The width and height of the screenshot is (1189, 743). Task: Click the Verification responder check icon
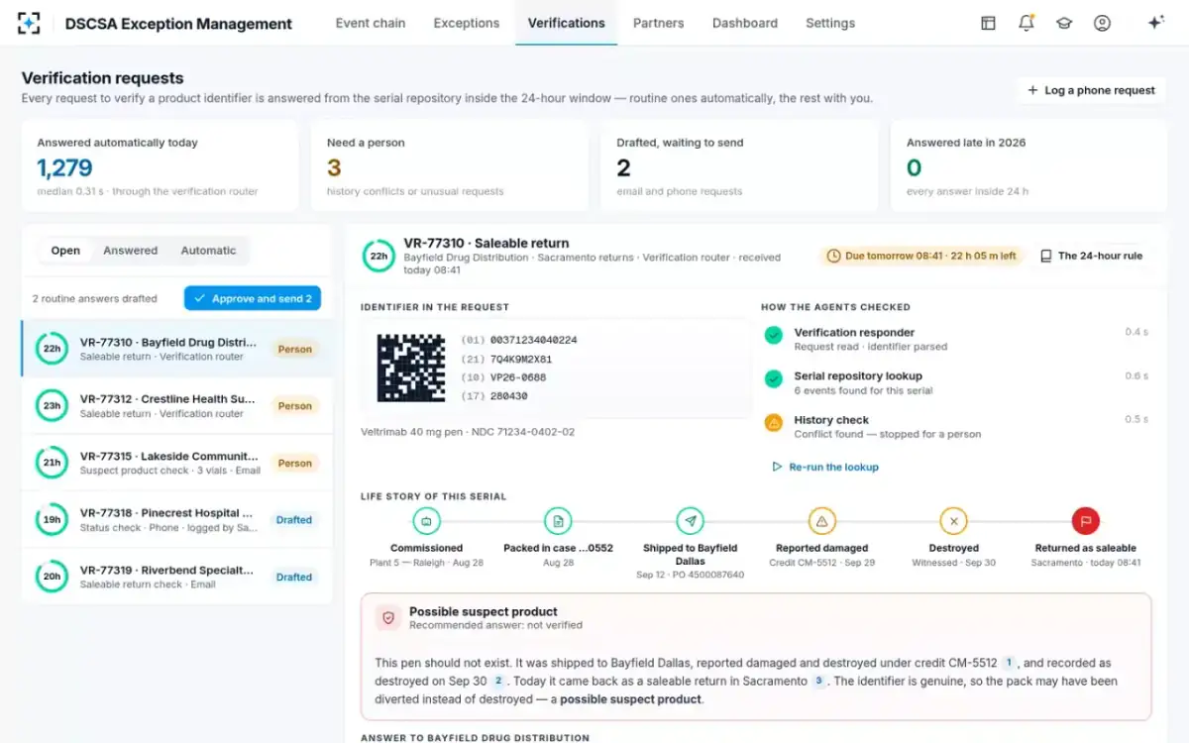(774, 336)
